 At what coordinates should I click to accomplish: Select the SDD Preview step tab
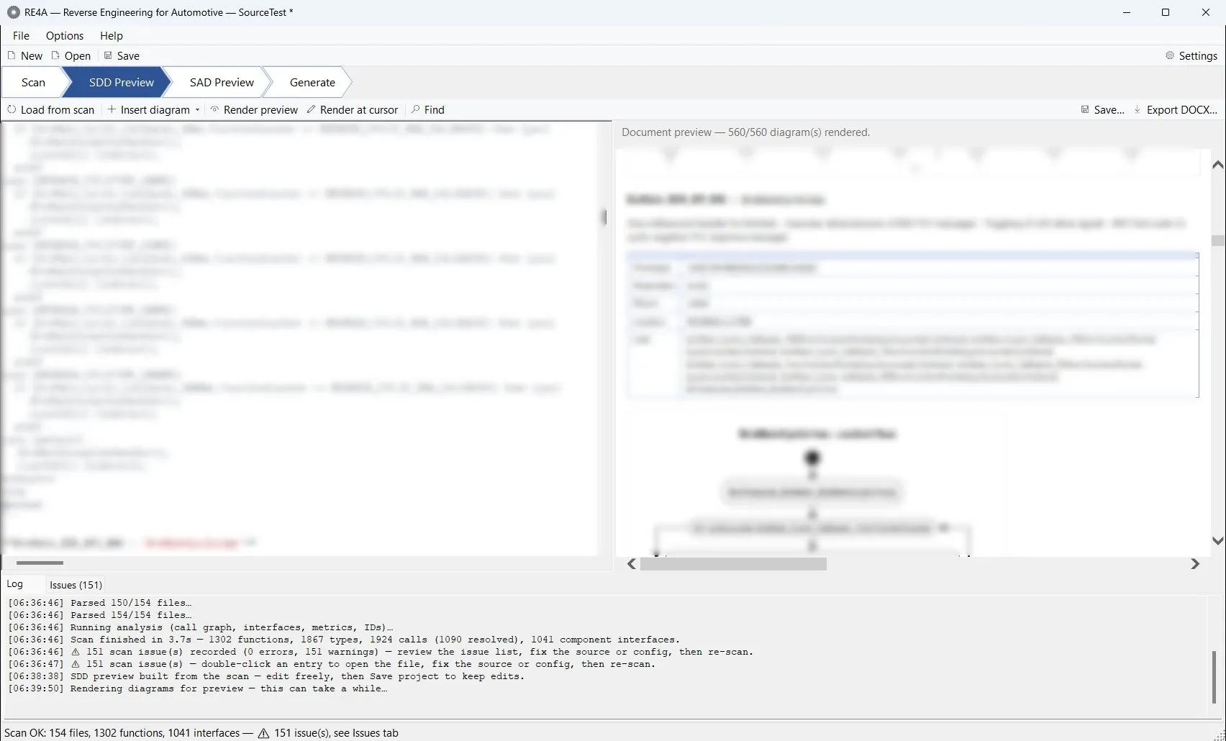121,82
